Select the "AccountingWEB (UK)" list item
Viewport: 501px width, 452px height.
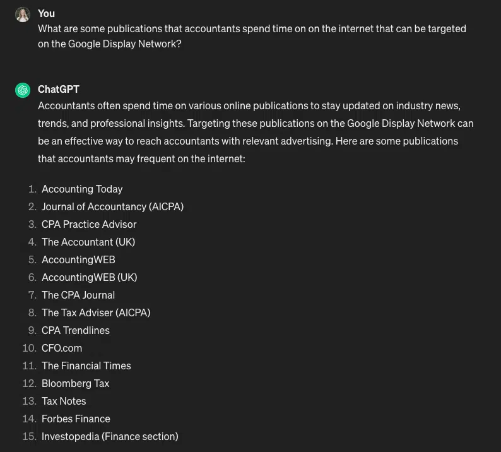tap(89, 277)
